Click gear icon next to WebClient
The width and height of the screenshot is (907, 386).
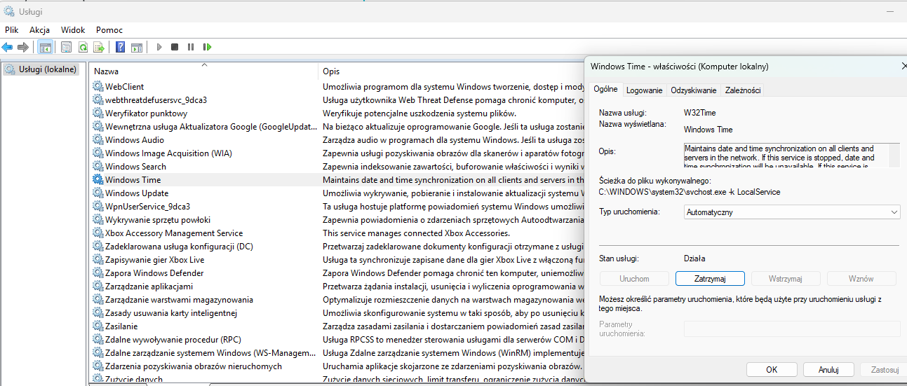point(98,87)
